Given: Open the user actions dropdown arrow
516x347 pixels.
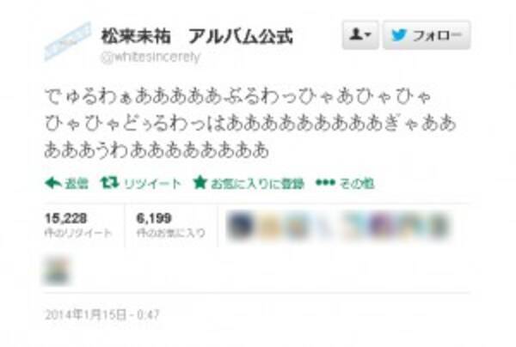Looking at the screenshot, I should coord(368,35).
